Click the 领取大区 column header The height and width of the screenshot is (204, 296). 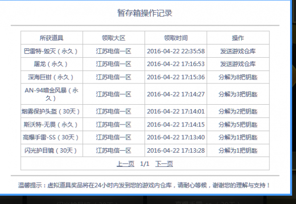(113, 38)
